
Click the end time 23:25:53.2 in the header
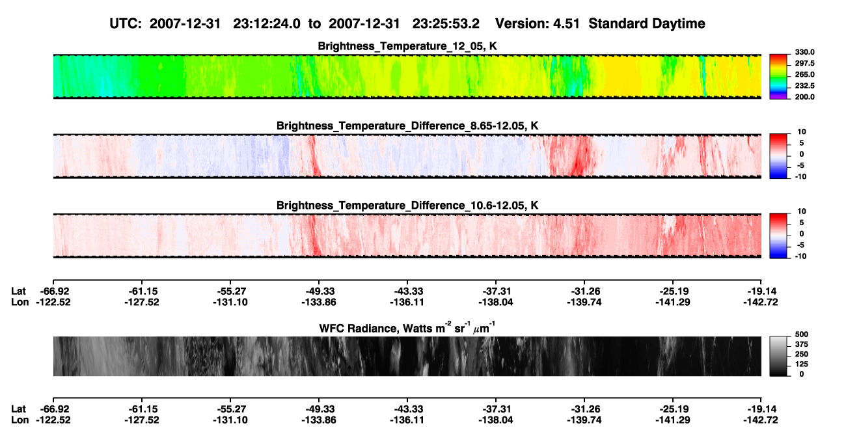446,24
